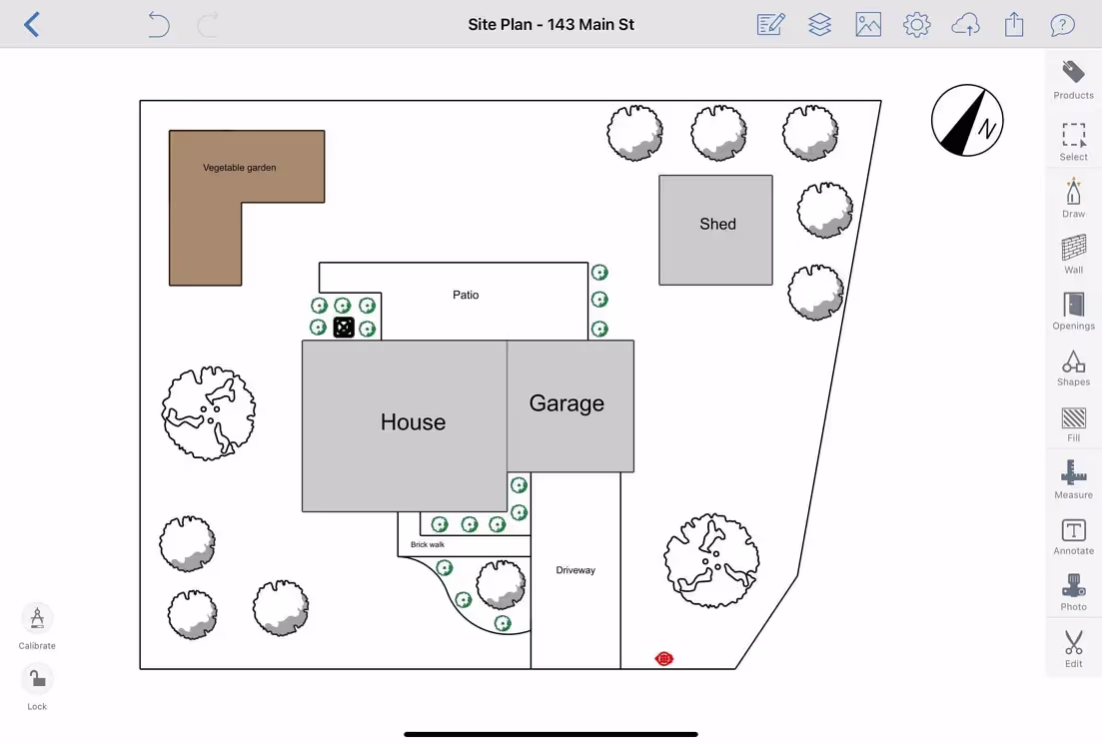Select the Shed building

(715, 230)
